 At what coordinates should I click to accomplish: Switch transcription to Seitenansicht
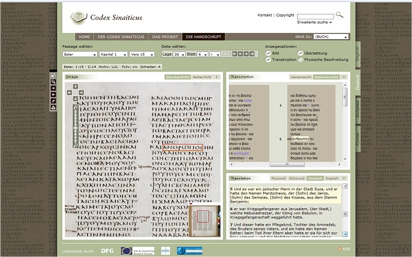327,77
